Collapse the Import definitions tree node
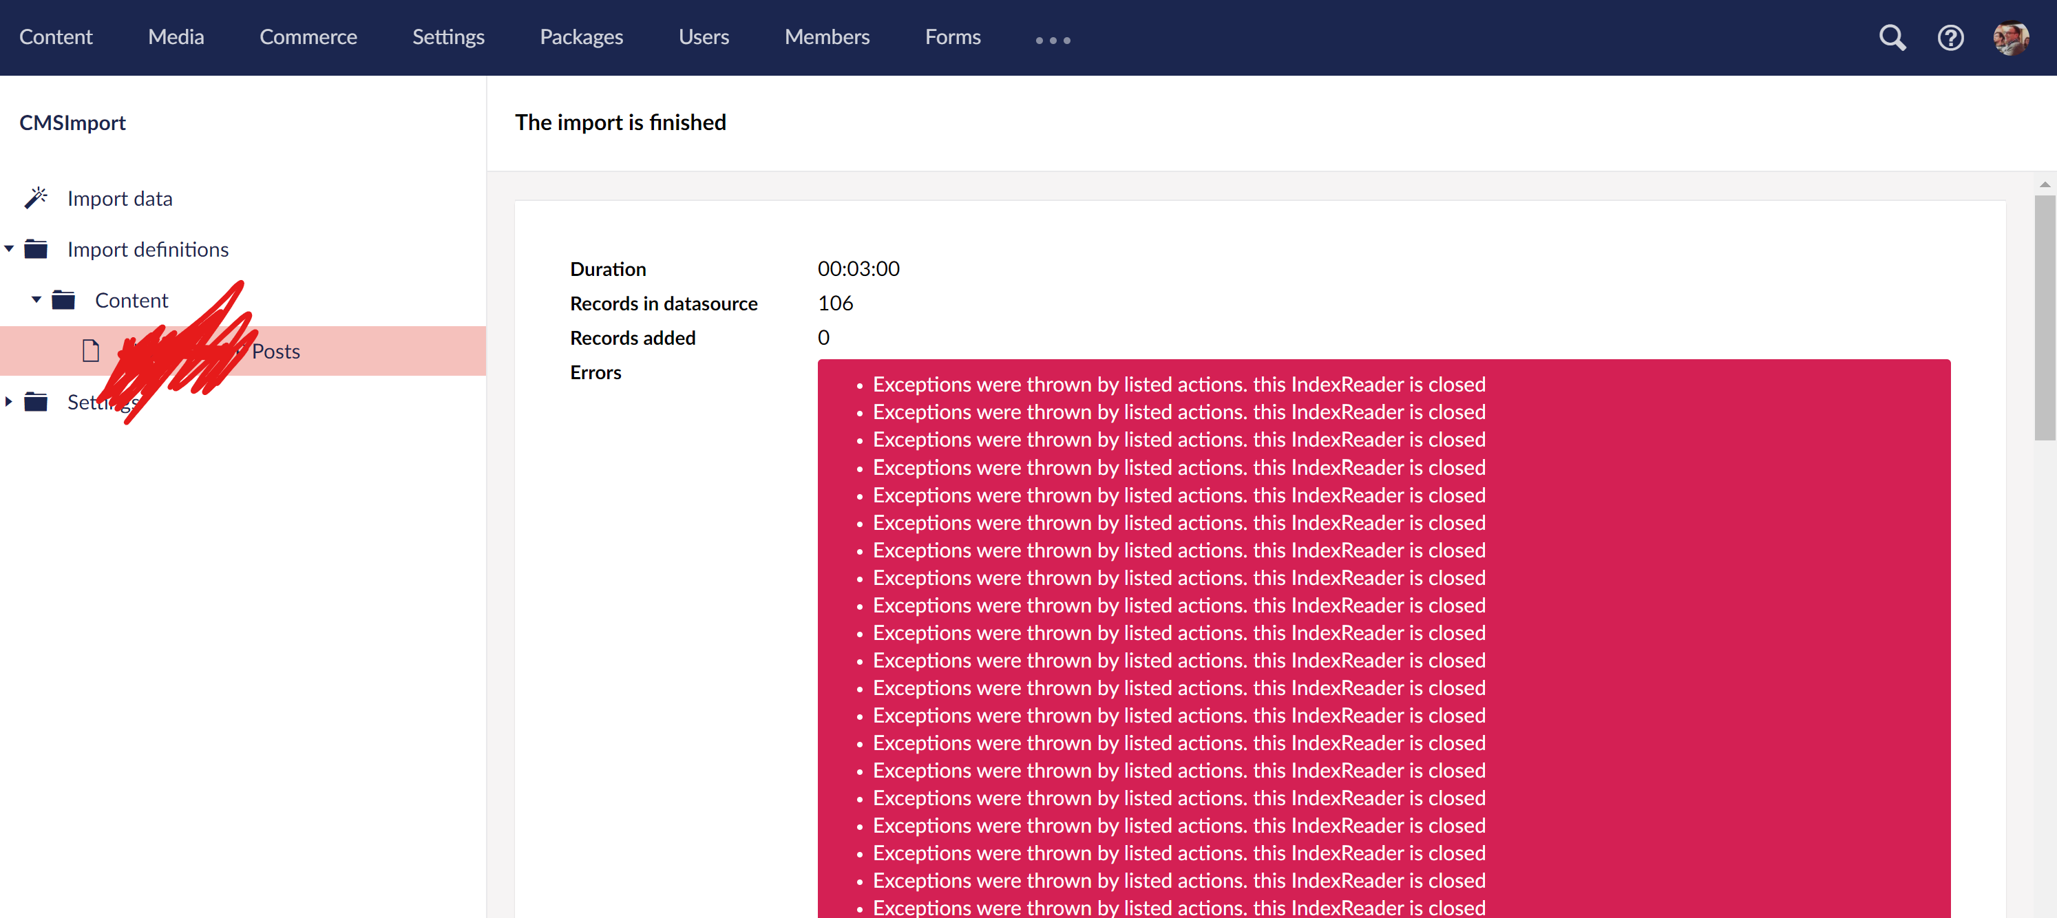Viewport: 2057px width, 918px height. click(10, 249)
